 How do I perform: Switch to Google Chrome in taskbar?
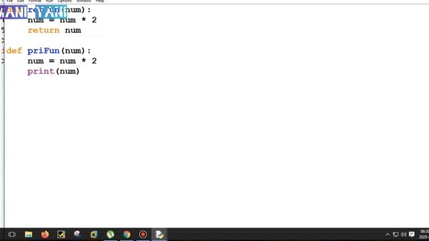127,234
